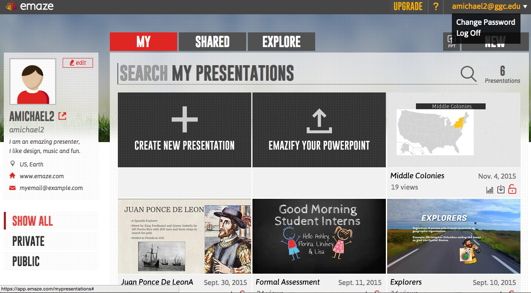
Task: Open the Good Morning Student Interns thumbnail
Action: click(x=319, y=236)
